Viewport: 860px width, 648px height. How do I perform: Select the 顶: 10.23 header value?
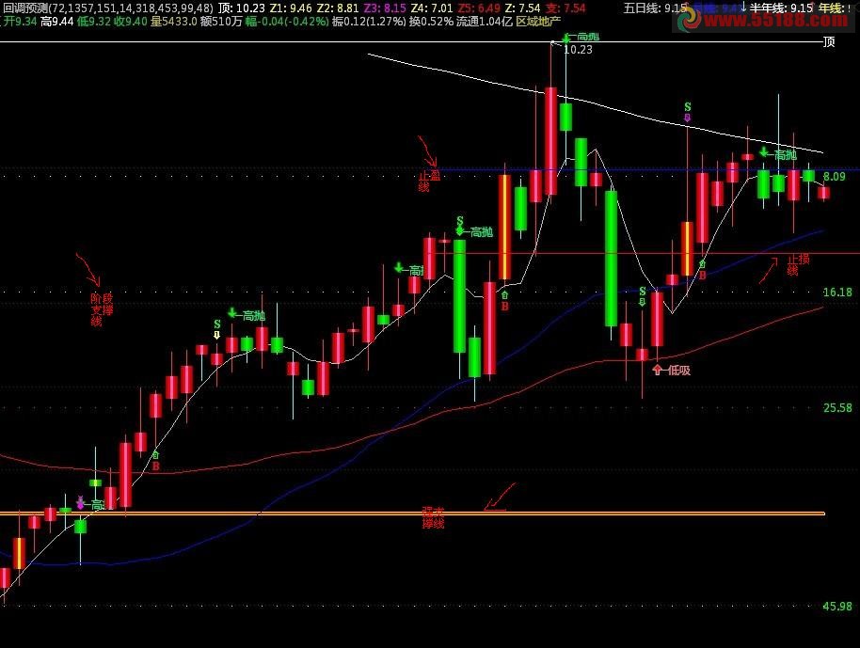click(x=241, y=8)
